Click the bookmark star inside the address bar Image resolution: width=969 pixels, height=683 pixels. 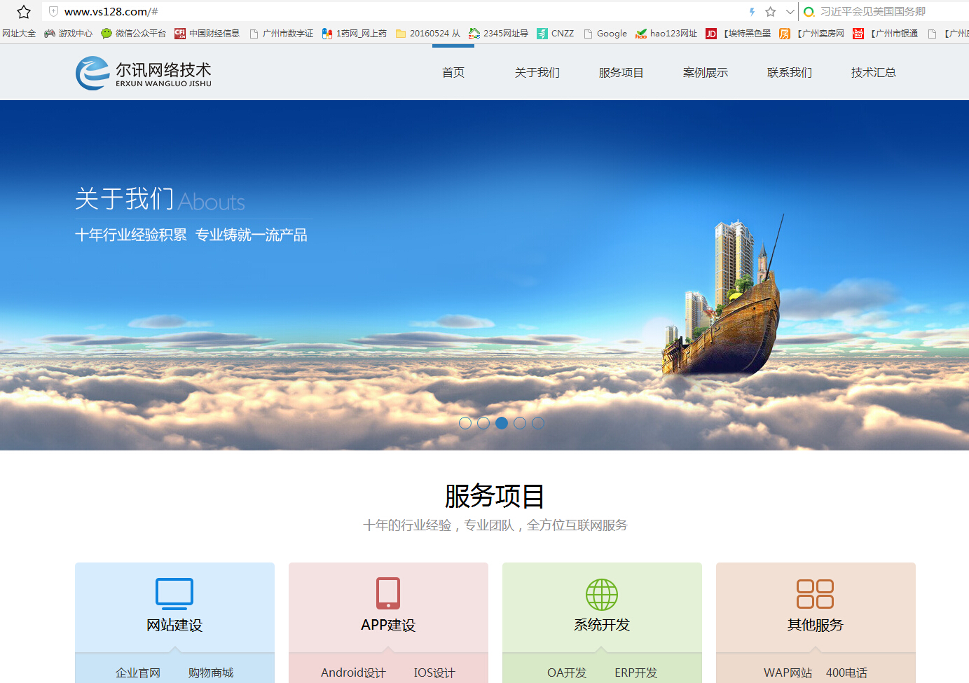[x=771, y=11]
